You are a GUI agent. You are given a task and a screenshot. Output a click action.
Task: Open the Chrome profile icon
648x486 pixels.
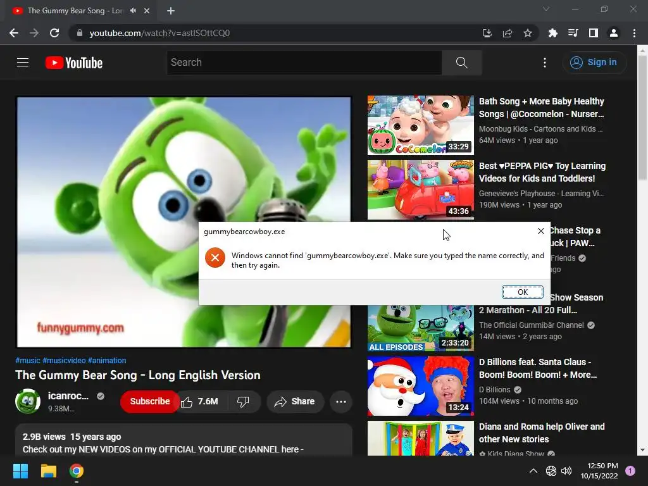[x=614, y=33]
